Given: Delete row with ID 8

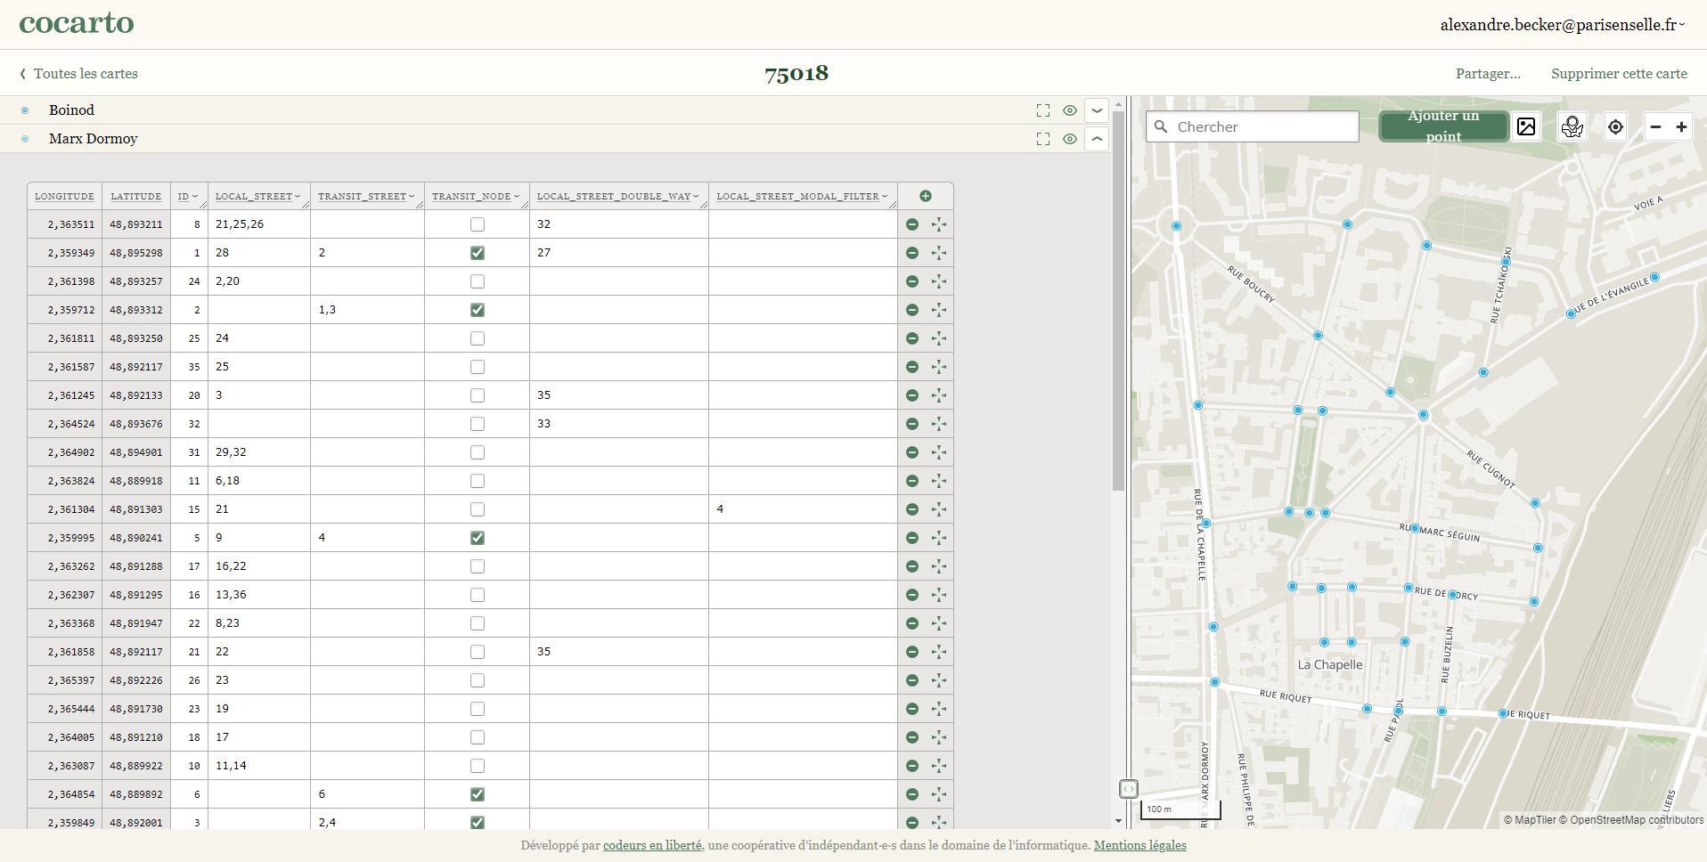Looking at the screenshot, I should (x=912, y=224).
